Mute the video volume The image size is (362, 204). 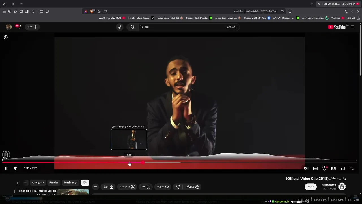point(16,168)
